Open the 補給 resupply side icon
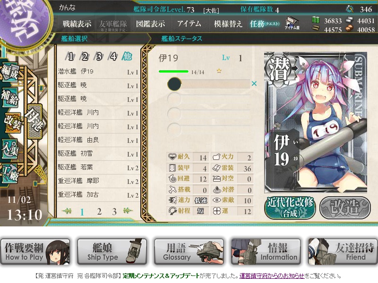The width and height of the screenshot is (378, 283). click(x=10, y=97)
